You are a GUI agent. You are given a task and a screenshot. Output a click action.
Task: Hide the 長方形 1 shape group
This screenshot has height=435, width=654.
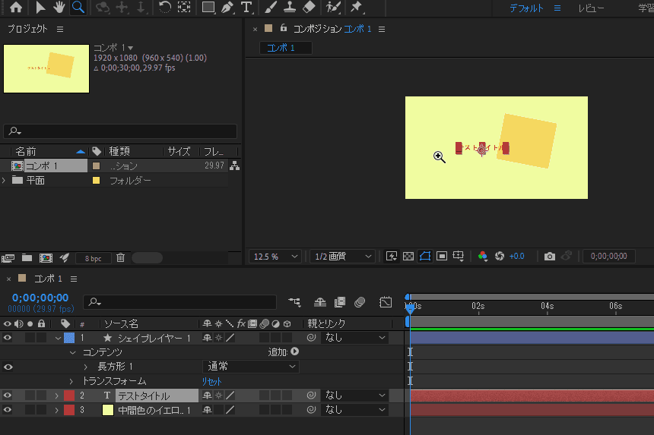coord(8,367)
